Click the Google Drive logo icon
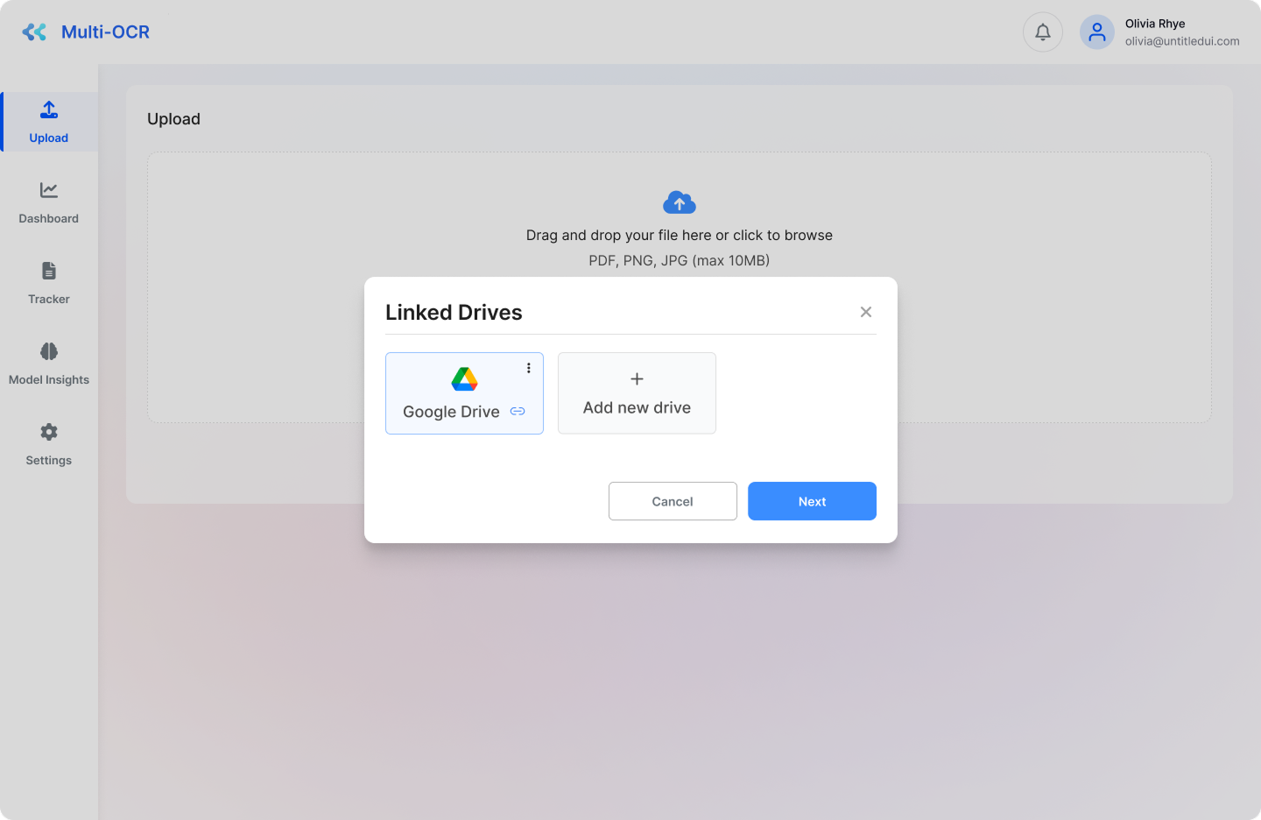 pos(464,378)
